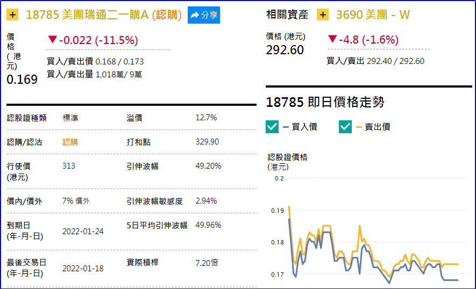Click the plus icon next to 3690 美團 - W
The width and height of the screenshot is (476, 289).
click(x=323, y=15)
